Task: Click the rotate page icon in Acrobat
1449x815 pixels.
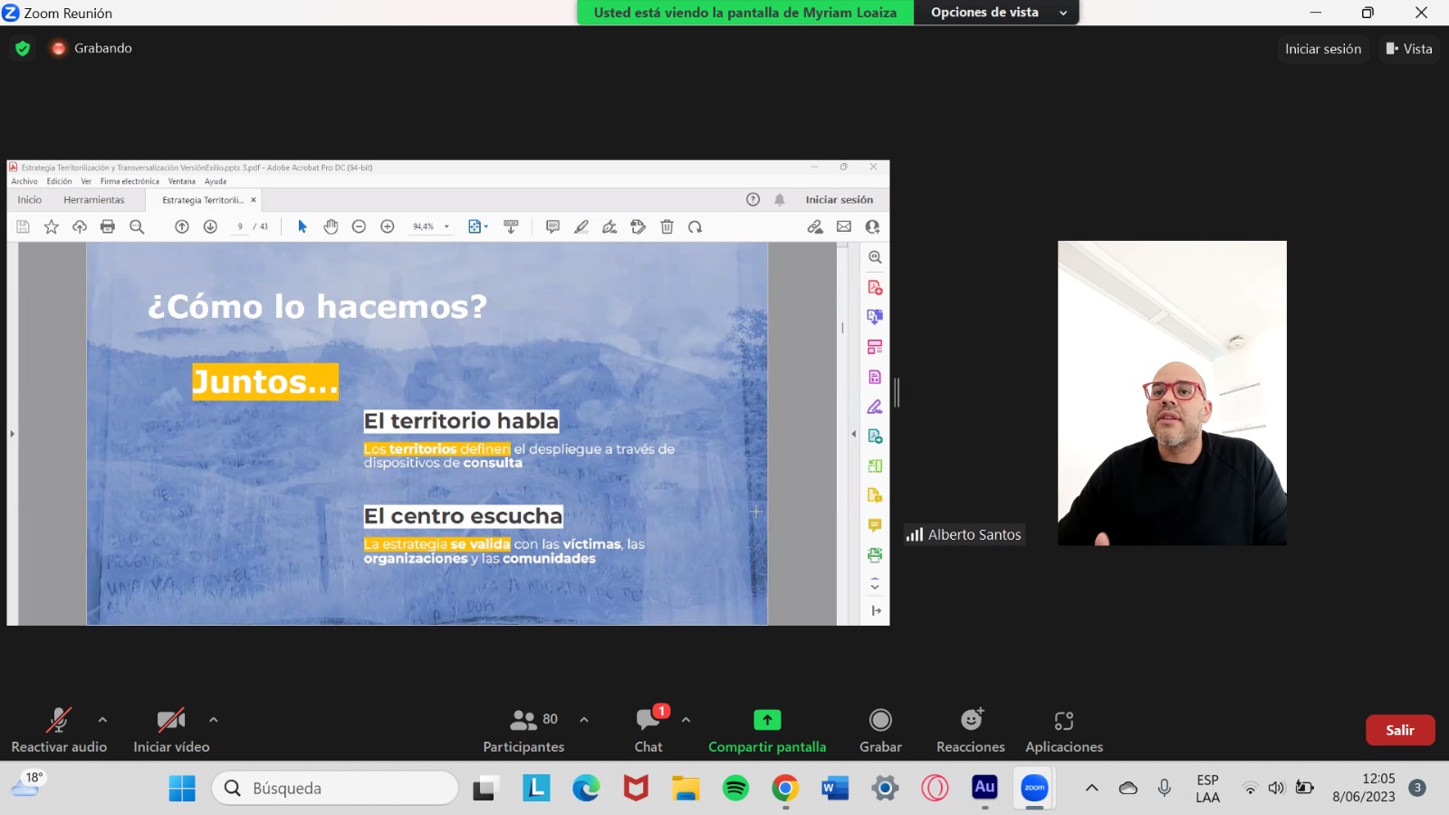Action: (695, 226)
